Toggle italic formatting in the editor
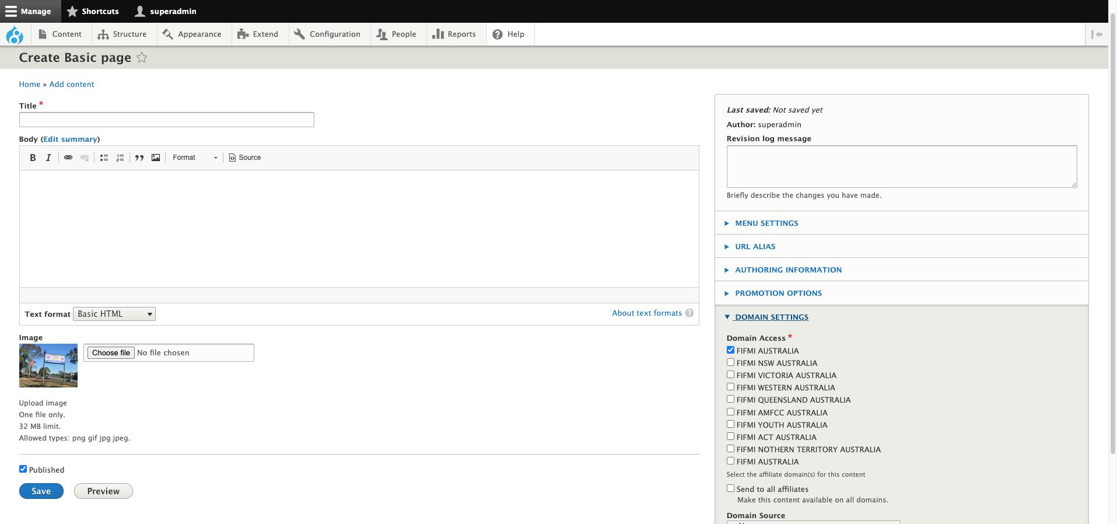 (x=48, y=158)
